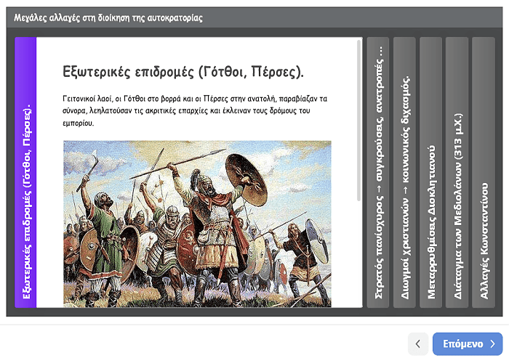Click the content panel vertical scrollbar

tap(358, 121)
